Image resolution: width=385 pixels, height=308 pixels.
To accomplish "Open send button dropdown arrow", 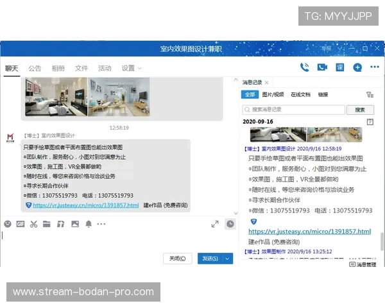I will [228, 259].
